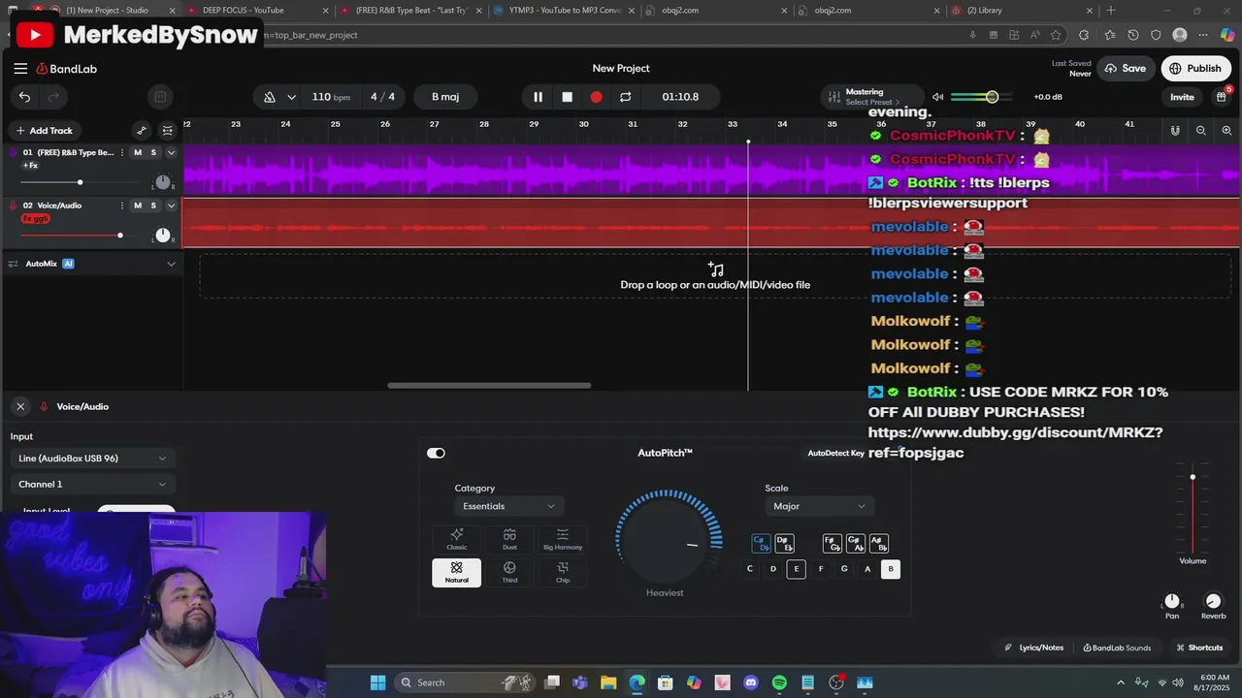1242x698 pixels.
Task: Arm the Voice/Audio track microphone icon
Action: tap(13, 206)
